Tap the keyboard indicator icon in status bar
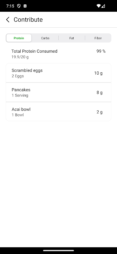The width and height of the screenshot is (117, 254). pyautogui.click(x=25, y=6)
